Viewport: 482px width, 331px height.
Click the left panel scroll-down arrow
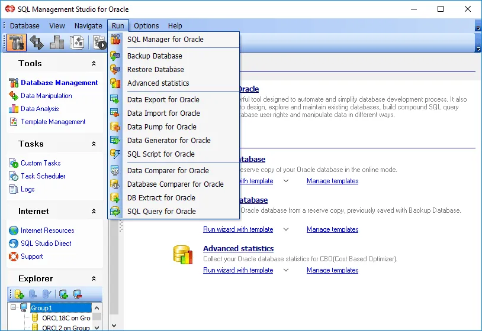114,326
